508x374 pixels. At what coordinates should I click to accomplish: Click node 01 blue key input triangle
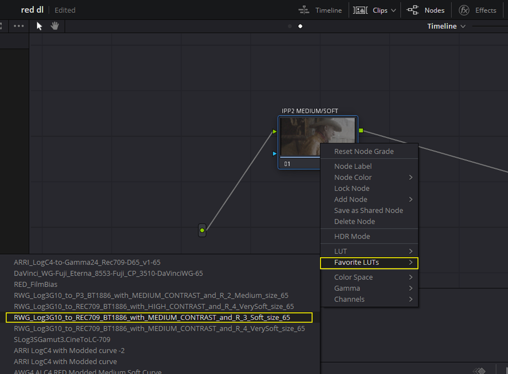click(x=274, y=154)
